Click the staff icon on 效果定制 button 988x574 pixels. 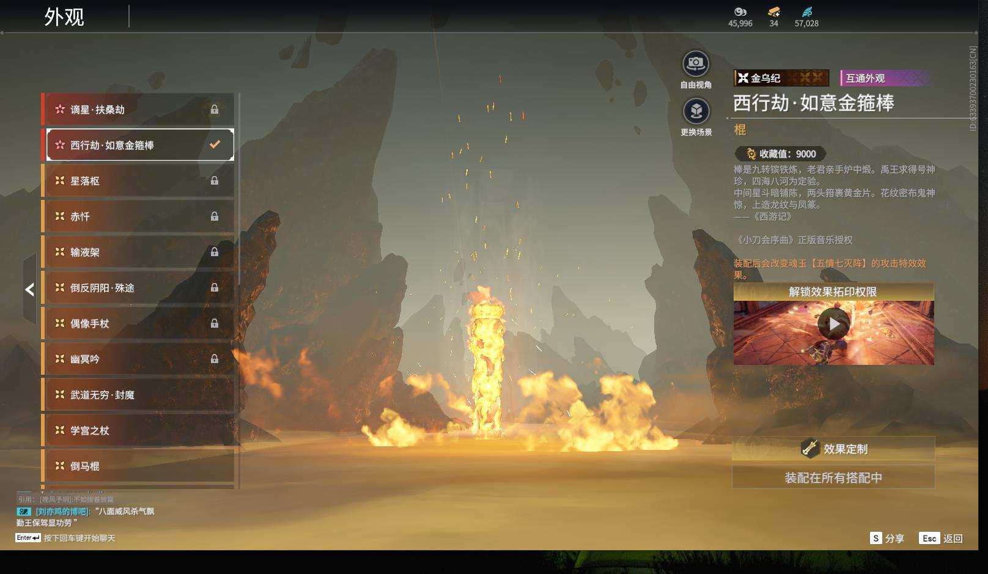click(810, 448)
